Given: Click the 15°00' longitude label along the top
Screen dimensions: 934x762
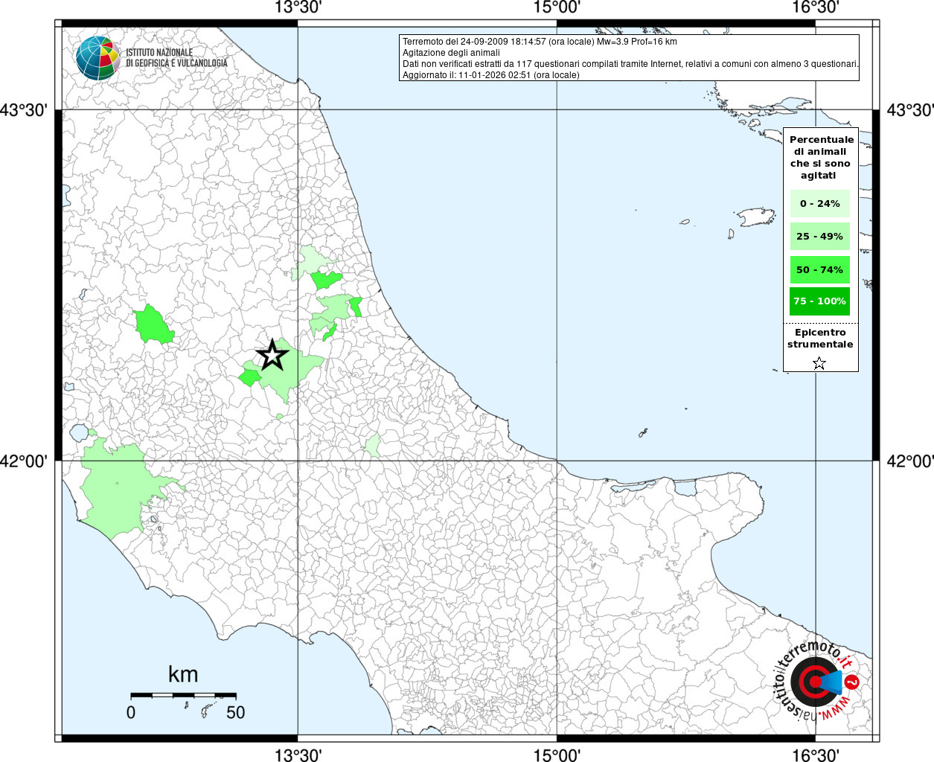Looking at the screenshot, I should click(557, 8).
